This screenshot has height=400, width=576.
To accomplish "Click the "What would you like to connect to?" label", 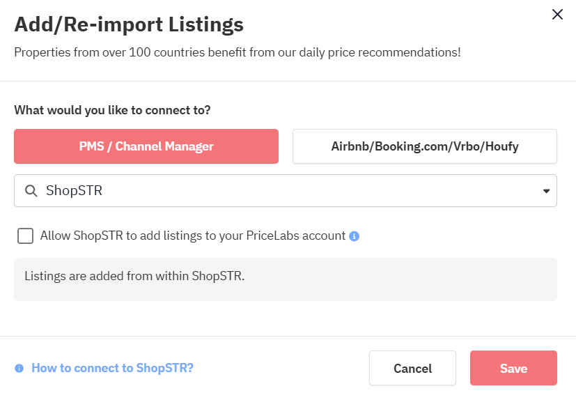I will 112,110.
